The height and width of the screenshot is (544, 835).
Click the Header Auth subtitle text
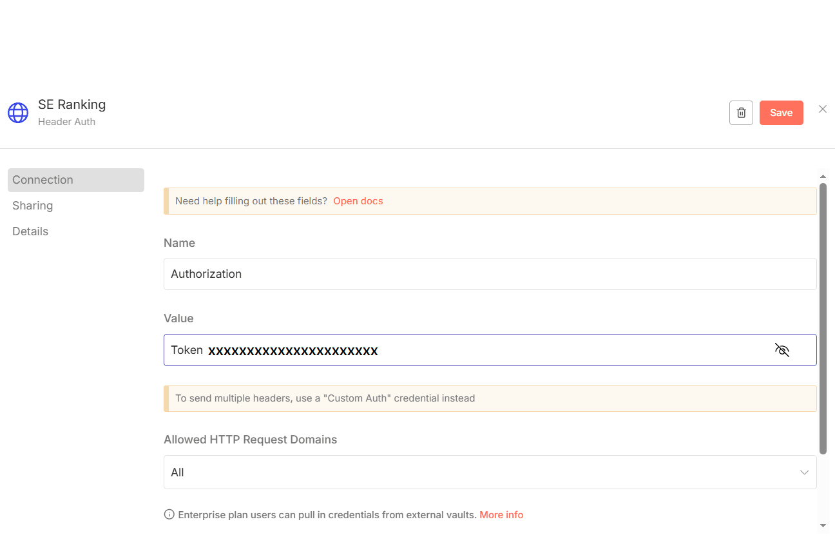click(66, 122)
